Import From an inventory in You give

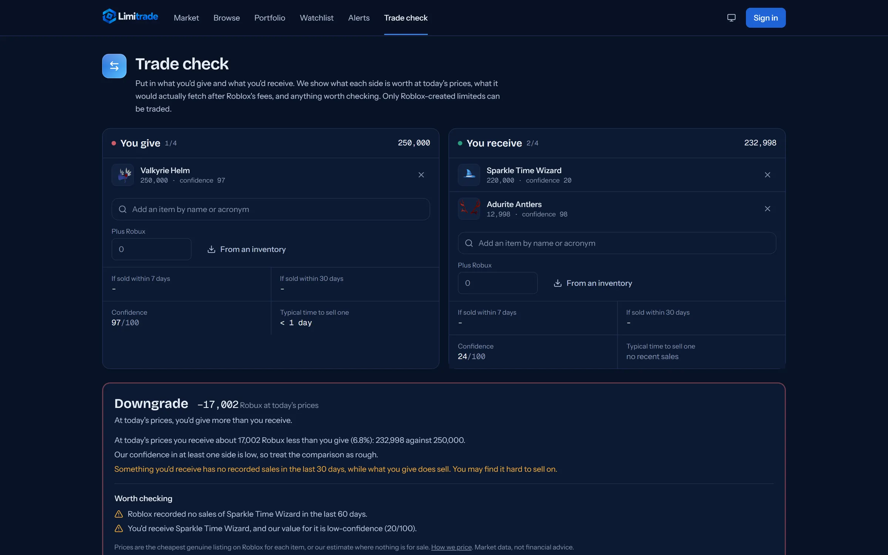click(x=246, y=249)
